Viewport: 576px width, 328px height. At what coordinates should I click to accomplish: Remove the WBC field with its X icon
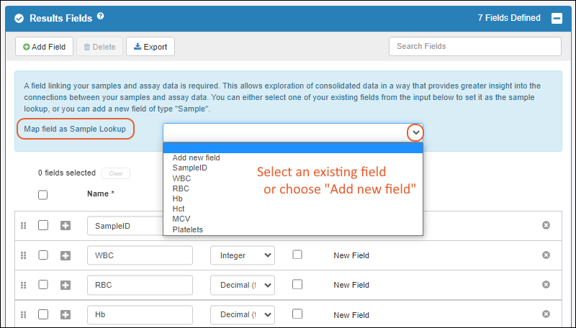(546, 255)
